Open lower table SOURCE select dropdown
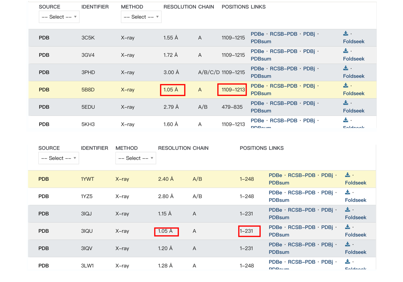This screenshot has width=403, height=282. (59, 158)
